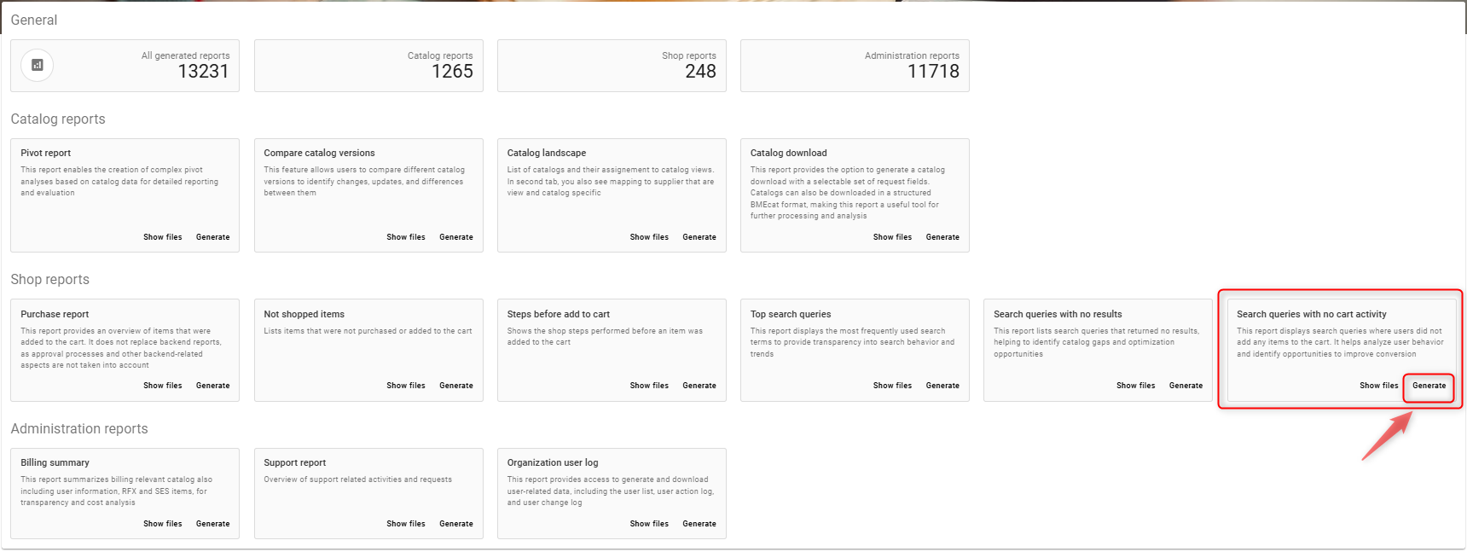Show files for Support report

(x=406, y=524)
